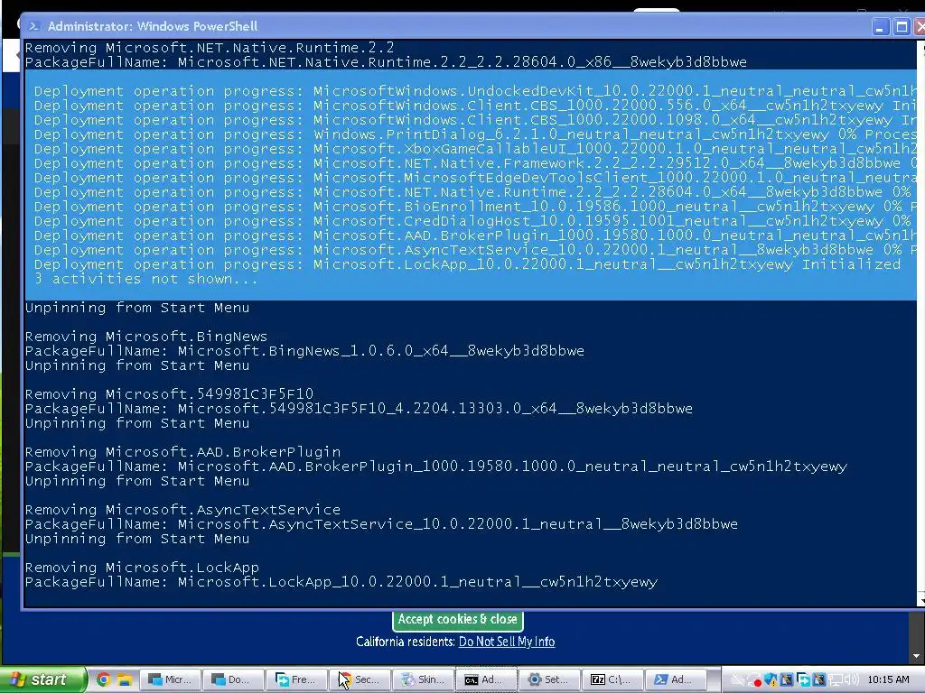The height and width of the screenshot is (693, 925).
Task: Switch to the Sec... Chrome taskbar window
Action: (x=359, y=679)
